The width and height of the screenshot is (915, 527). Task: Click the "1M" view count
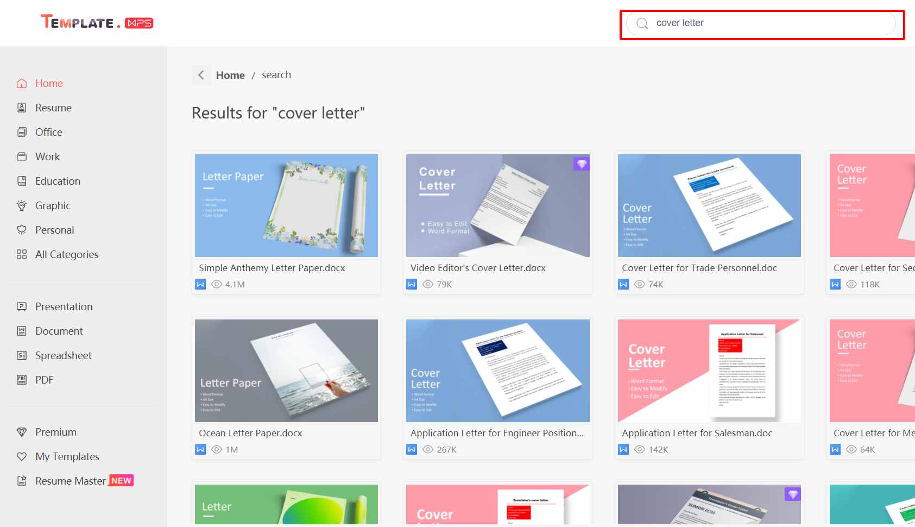[x=232, y=449]
